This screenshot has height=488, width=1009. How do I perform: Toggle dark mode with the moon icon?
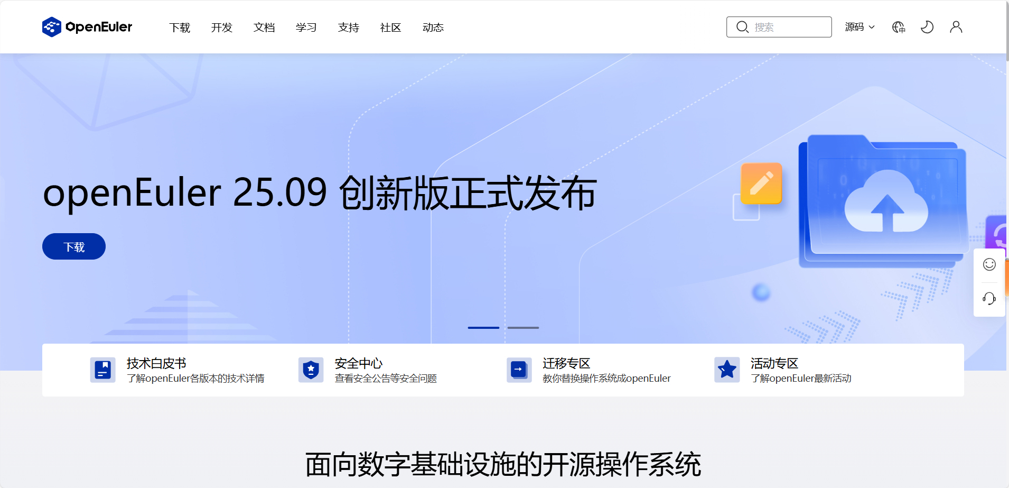tap(927, 26)
